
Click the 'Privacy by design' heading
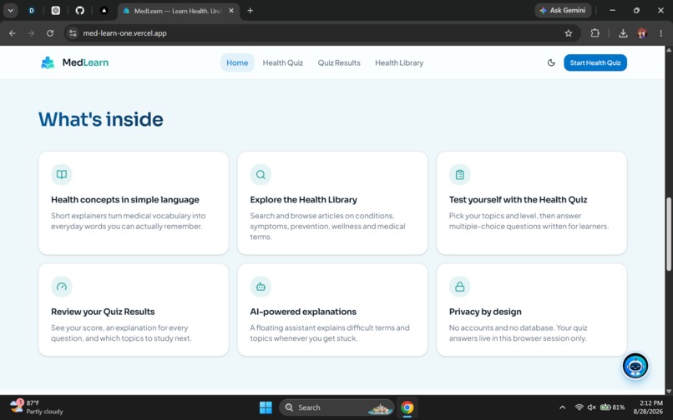tap(485, 312)
